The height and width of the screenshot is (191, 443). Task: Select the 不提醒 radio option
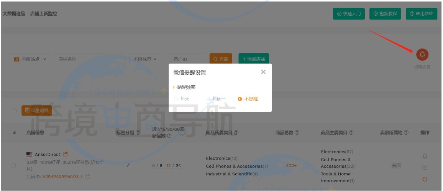(x=248, y=99)
